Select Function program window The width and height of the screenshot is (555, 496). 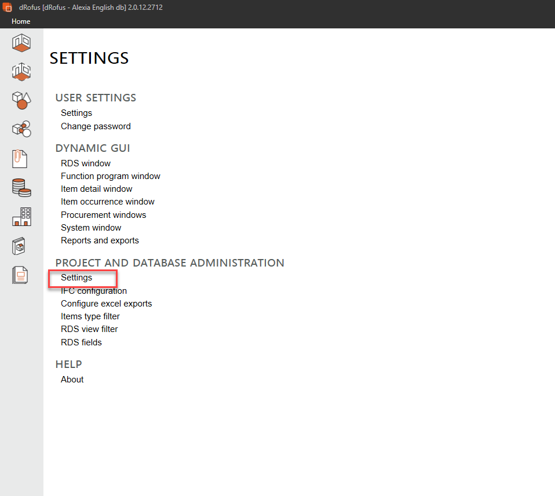pos(111,176)
